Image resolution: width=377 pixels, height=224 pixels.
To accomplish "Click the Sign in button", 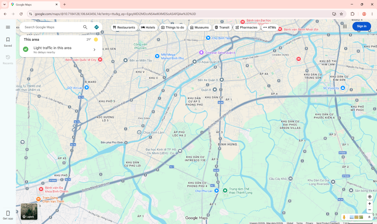I will tap(362, 26).
